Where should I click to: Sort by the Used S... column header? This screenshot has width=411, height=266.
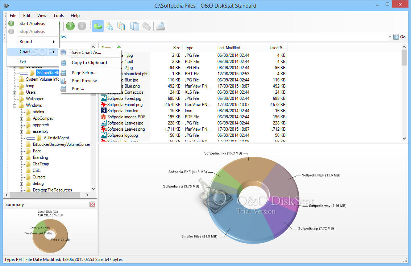tap(277, 48)
